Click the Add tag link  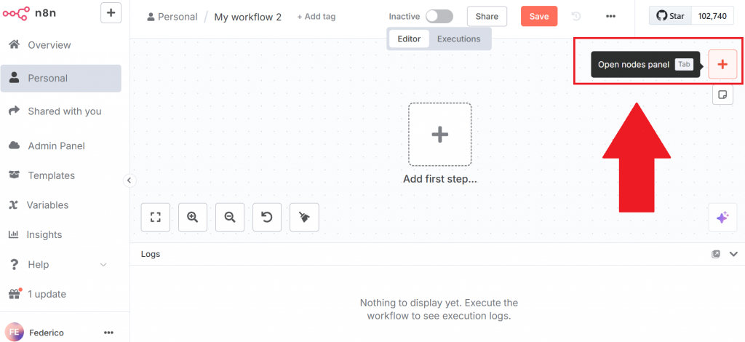(x=316, y=16)
